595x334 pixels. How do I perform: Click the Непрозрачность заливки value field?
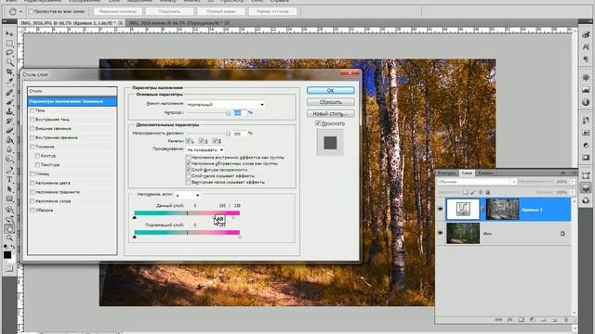(x=239, y=134)
